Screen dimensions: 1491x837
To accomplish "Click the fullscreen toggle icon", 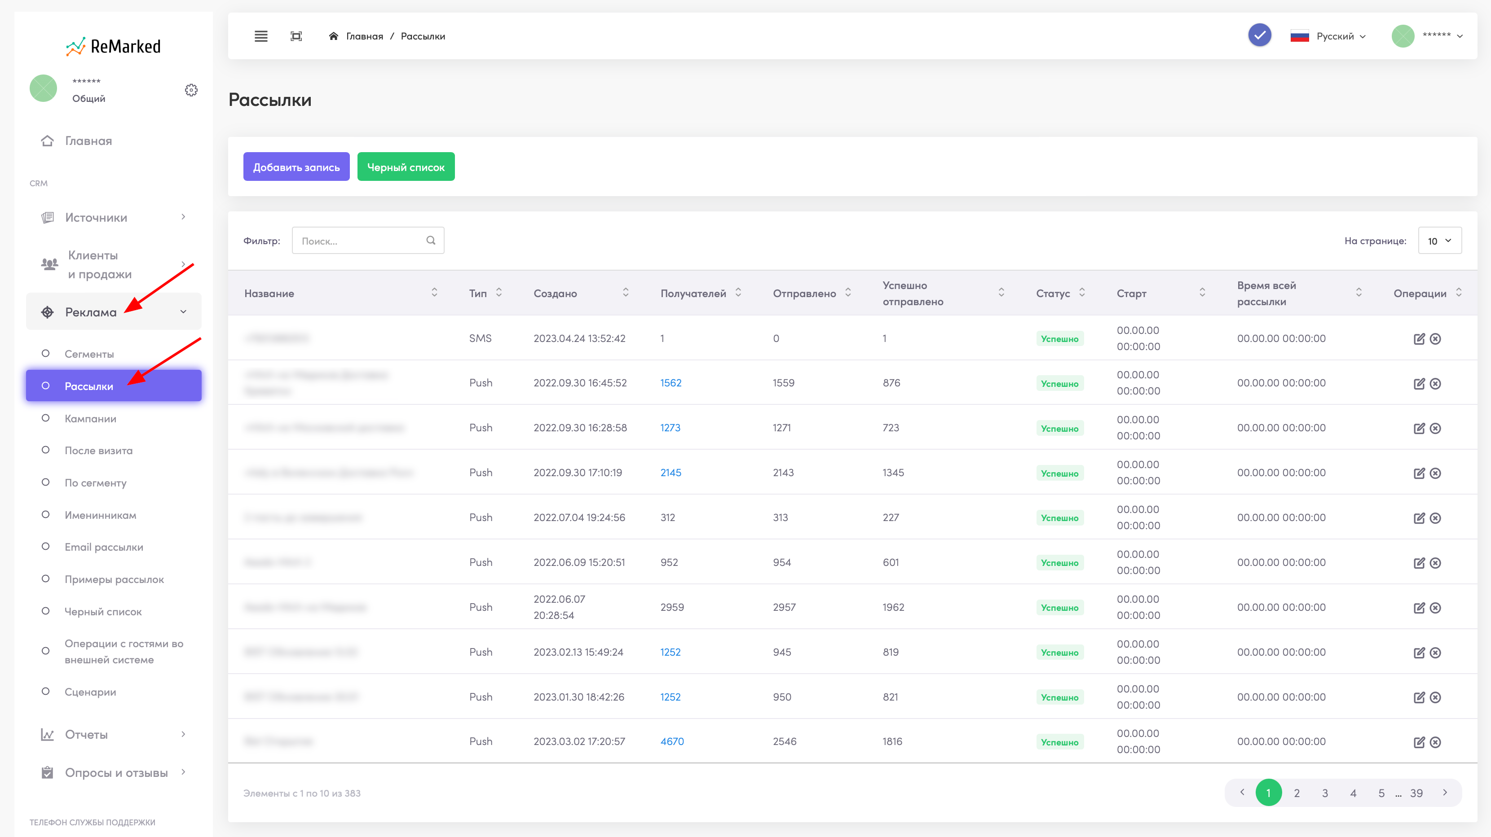I will (296, 36).
